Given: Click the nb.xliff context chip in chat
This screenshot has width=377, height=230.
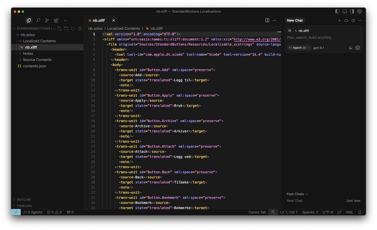Looking at the screenshot, I should pyautogui.click(x=302, y=31).
